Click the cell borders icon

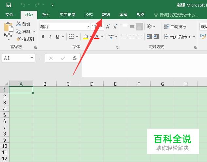pos(71,37)
